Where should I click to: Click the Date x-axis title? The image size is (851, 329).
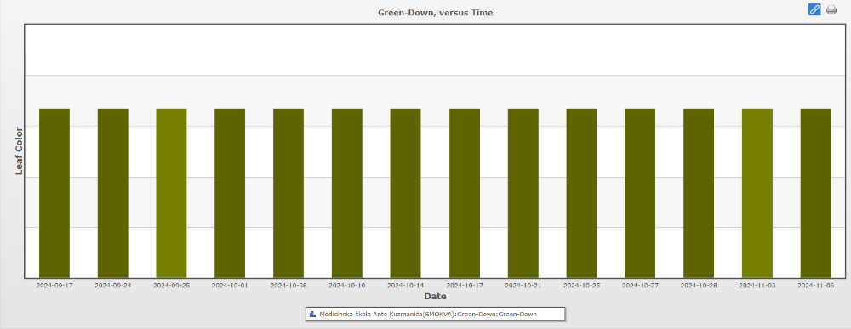tap(435, 297)
